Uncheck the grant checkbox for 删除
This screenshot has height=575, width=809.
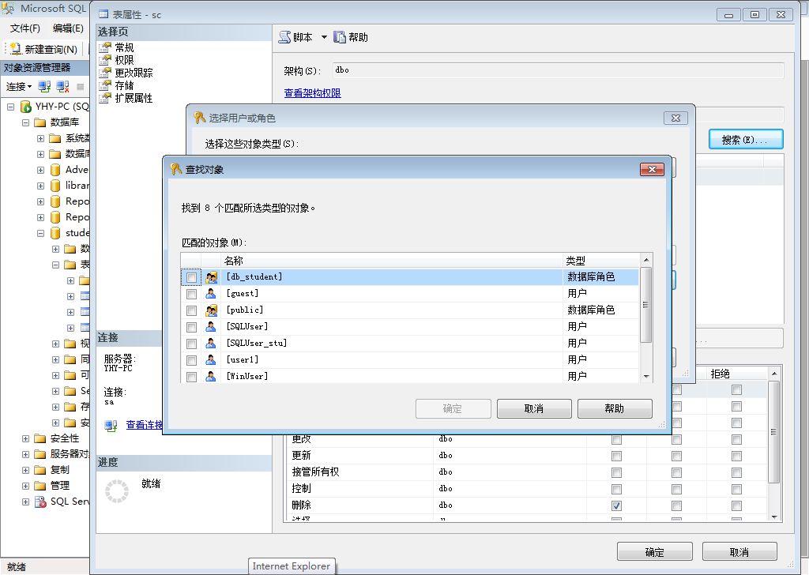(x=616, y=506)
